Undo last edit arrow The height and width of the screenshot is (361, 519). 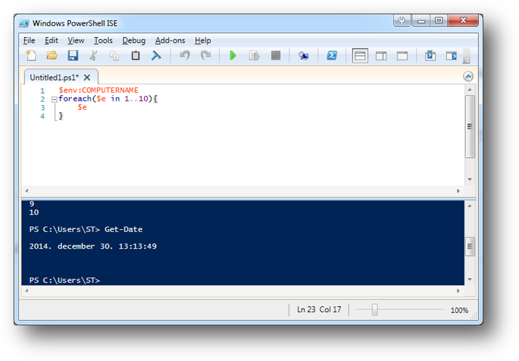(x=185, y=55)
